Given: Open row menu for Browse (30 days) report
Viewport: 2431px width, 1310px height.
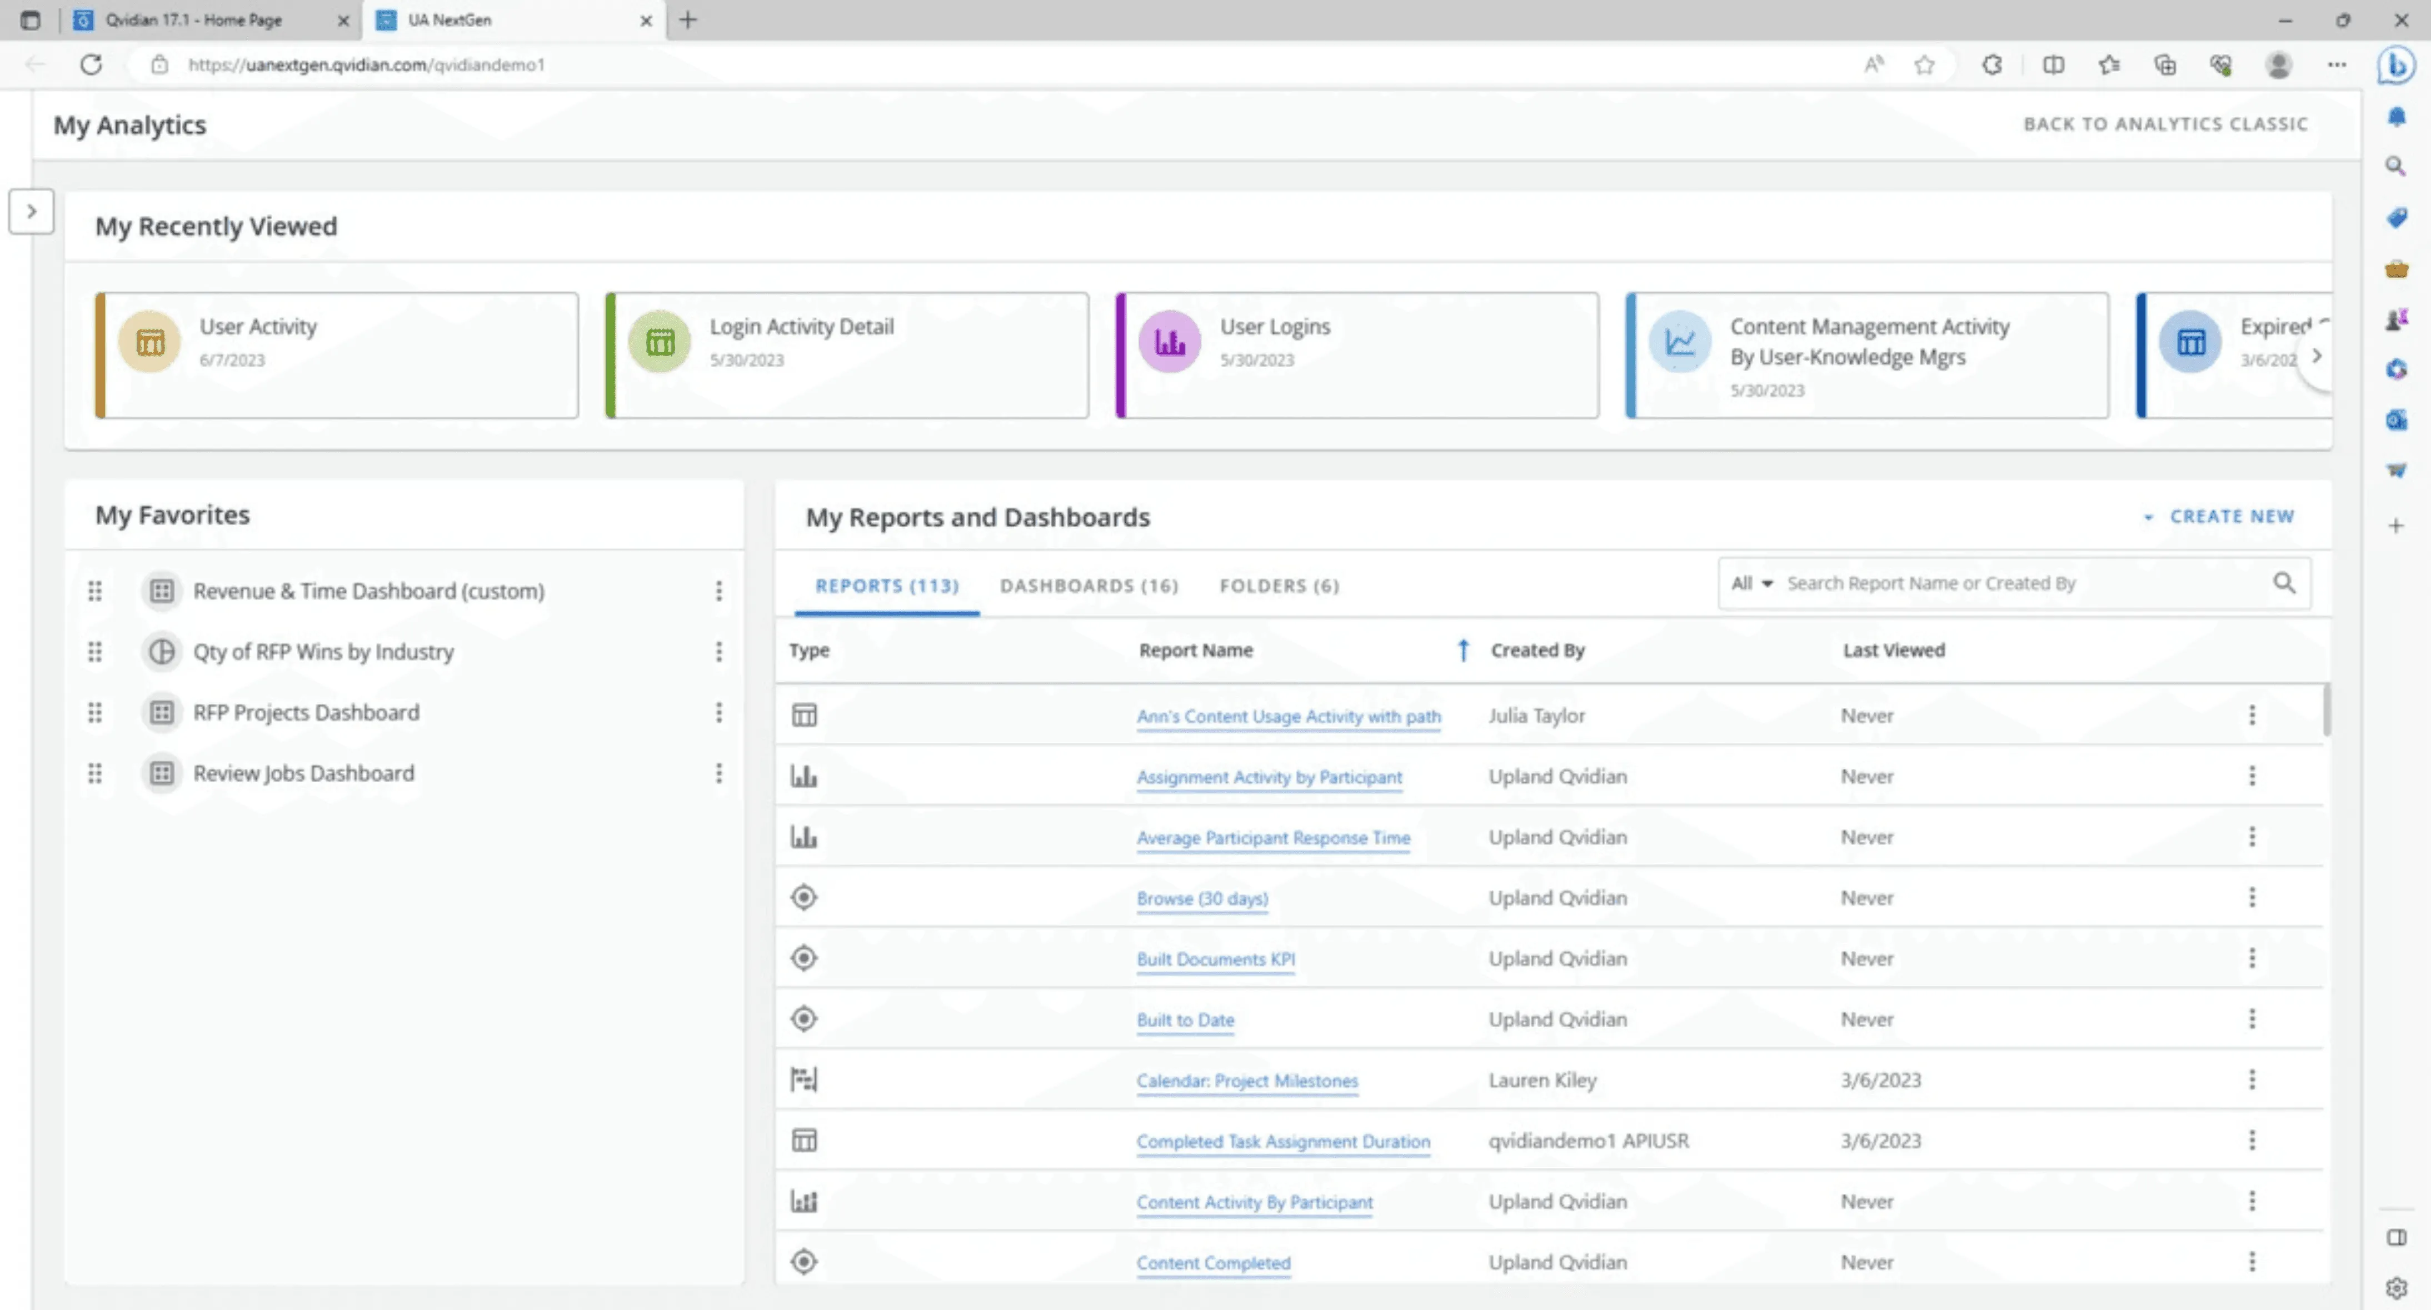Looking at the screenshot, I should (x=2253, y=898).
